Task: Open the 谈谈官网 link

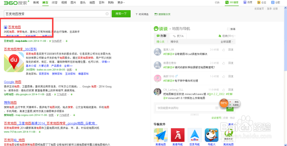Action: [x=216, y=118]
